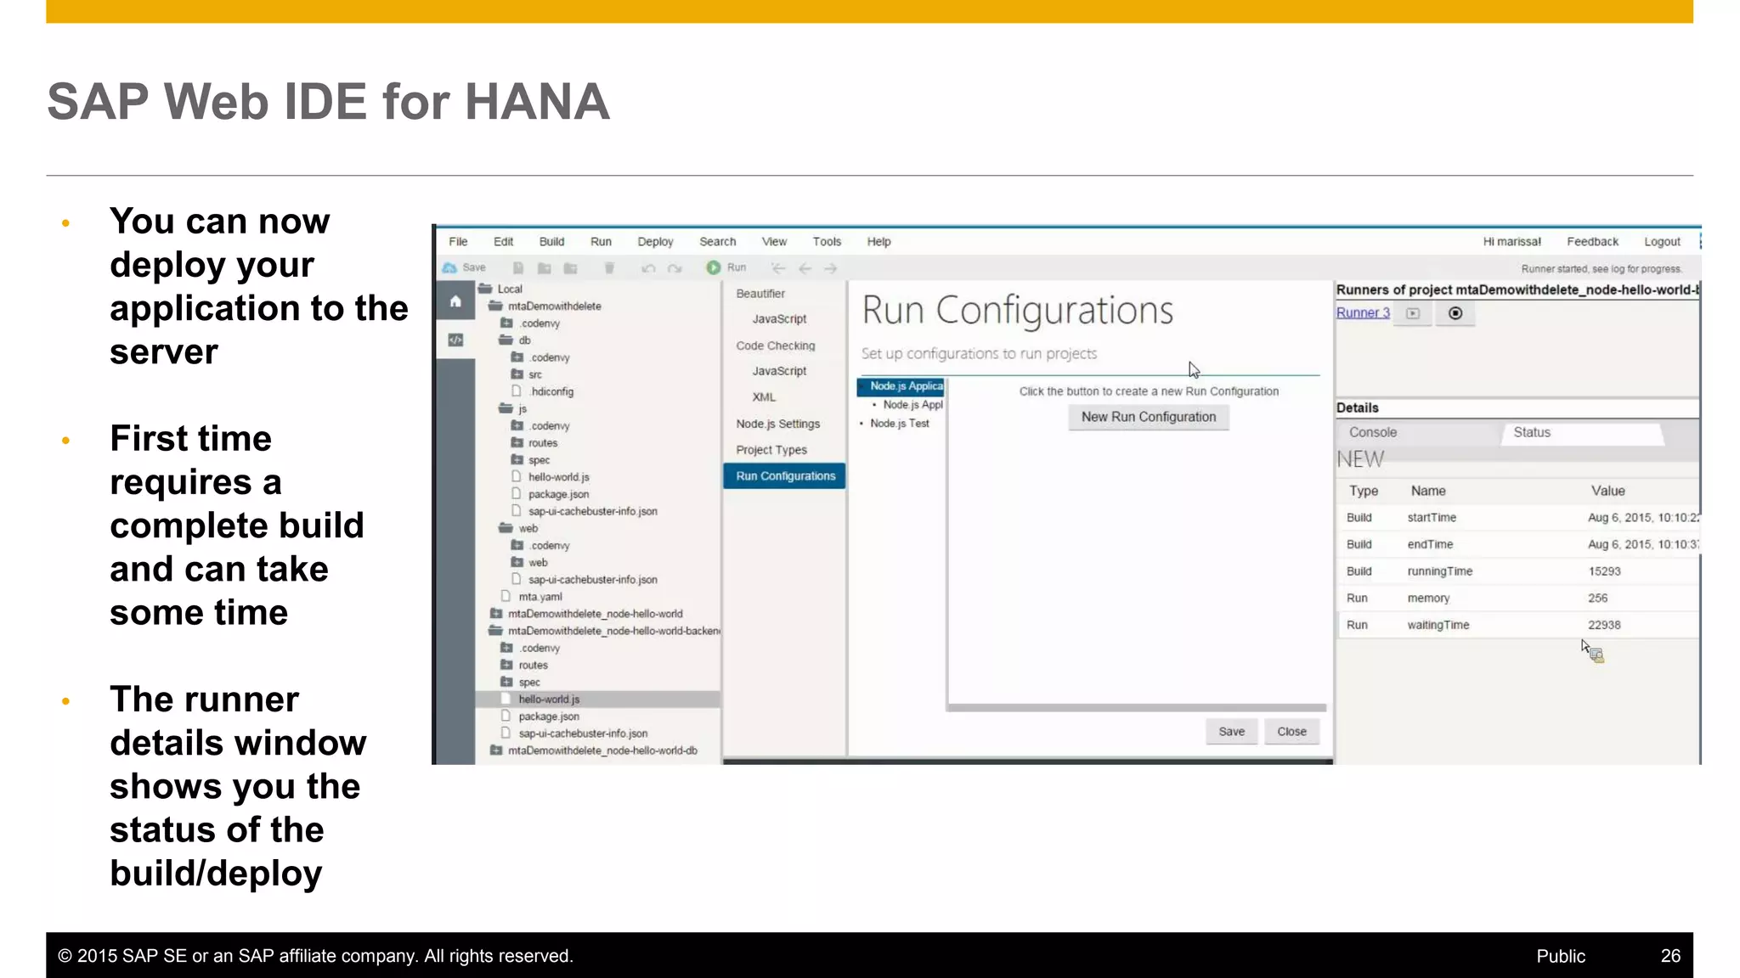Click the stop icon next to Runner 3
Image resolution: width=1740 pixels, height=978 pixels.
click(1455, 313)
